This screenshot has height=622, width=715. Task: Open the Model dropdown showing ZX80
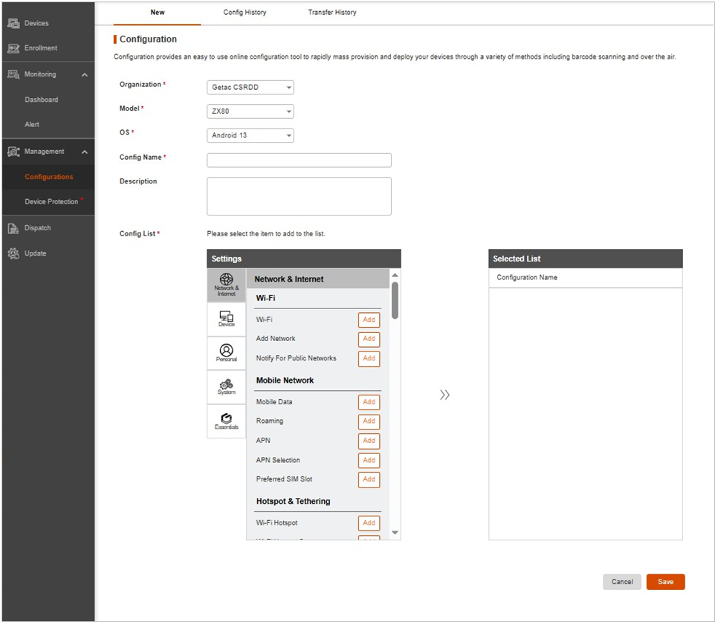click(250, 111)
